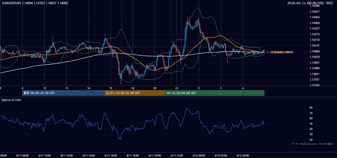Click the 4/11 10:00 time axis label

45,155
